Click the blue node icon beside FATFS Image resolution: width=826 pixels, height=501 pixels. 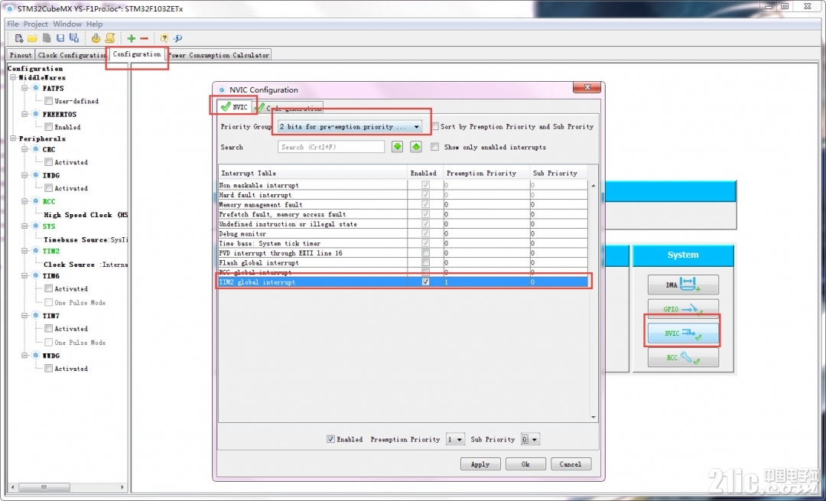pyautogui.click(x=36, y=88)
